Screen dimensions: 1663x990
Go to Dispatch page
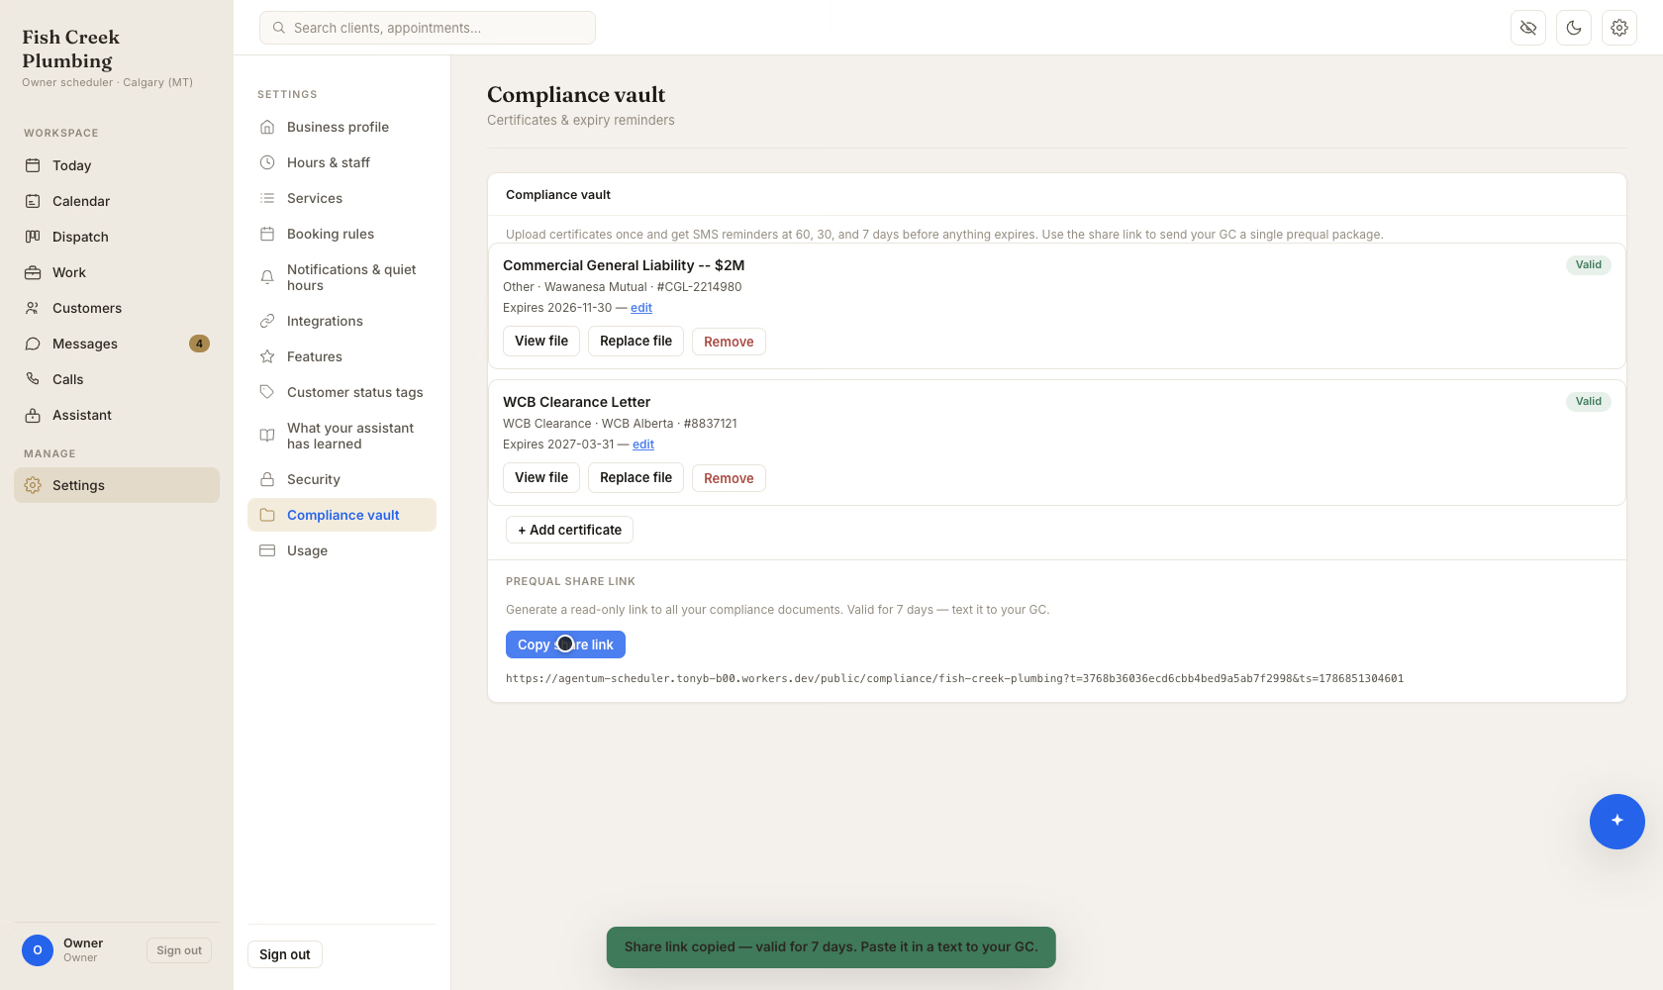pos(117,237)
